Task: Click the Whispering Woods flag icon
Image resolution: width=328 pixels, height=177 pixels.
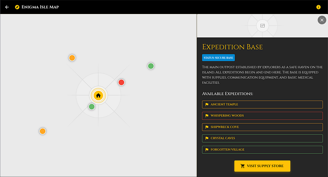Action: coord(207,116)
